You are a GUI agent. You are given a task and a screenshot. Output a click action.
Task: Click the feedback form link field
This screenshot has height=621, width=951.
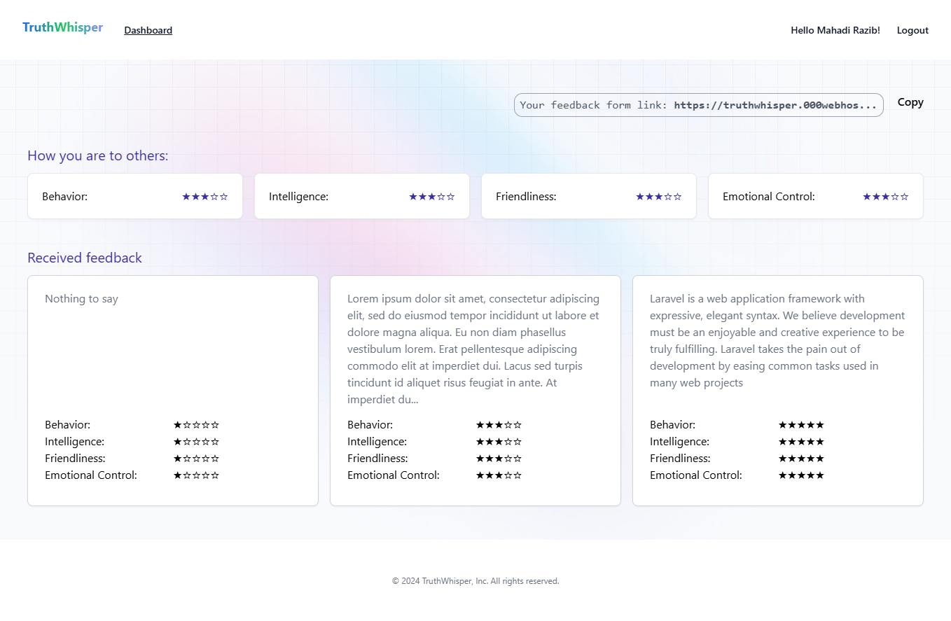tap(698, 105)
